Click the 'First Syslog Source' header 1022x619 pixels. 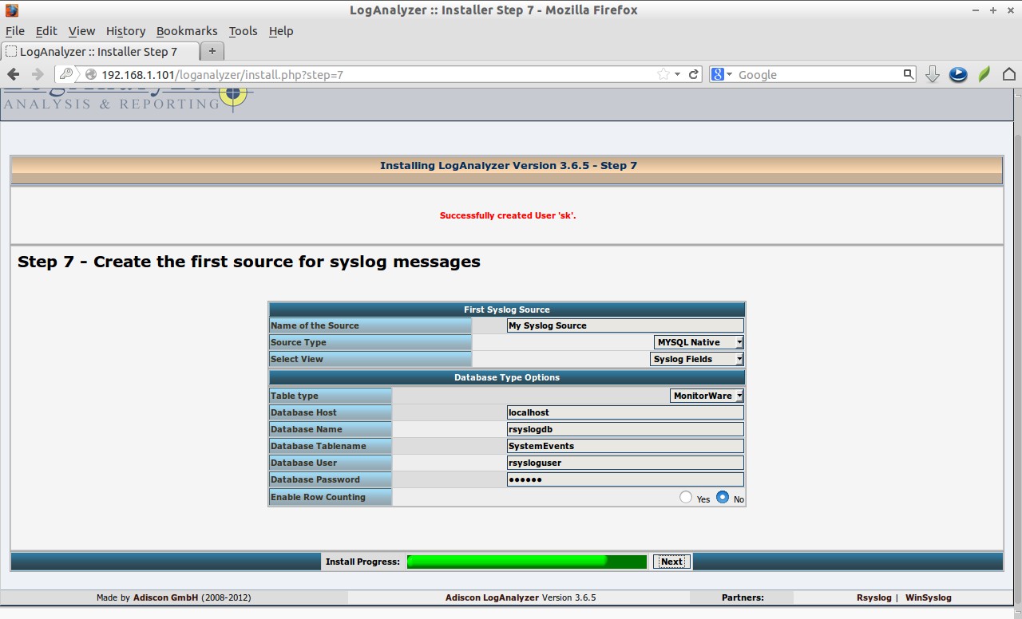point(507,309)
